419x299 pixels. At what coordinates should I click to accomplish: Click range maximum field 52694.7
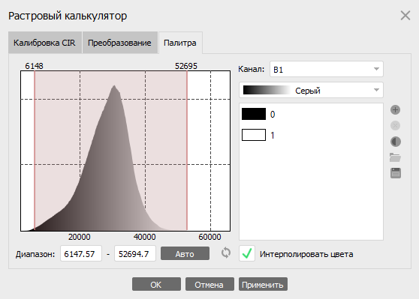point(135,253)
